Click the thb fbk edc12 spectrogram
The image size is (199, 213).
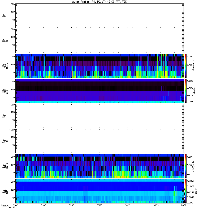[99, 65]
